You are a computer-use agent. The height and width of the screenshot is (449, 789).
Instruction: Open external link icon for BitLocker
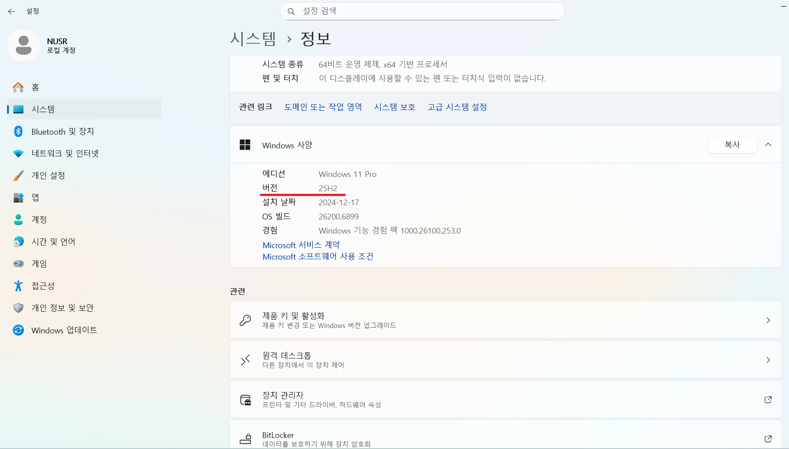[x=768, y=439]
